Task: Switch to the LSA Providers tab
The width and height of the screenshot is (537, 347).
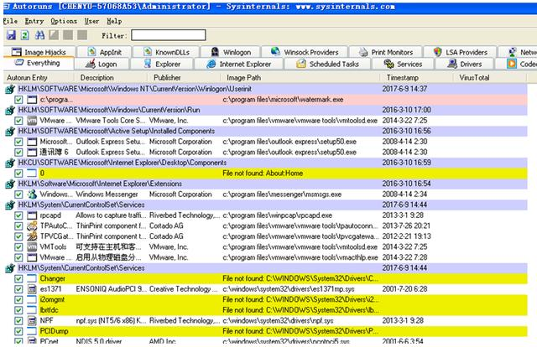Action: [460, 52]
